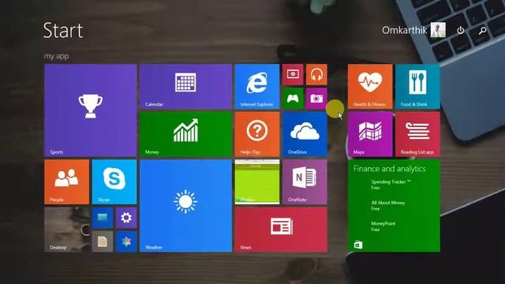The image size is (505, 284).
Task: Open the power options button
Action: [461, 30]
